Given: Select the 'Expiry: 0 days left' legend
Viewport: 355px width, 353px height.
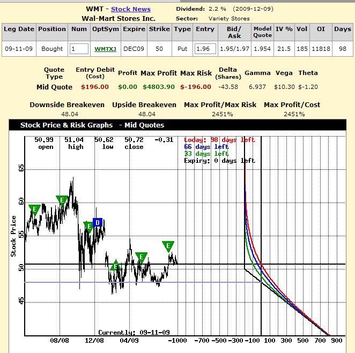Looking at the screenshot, I should 220,161.
